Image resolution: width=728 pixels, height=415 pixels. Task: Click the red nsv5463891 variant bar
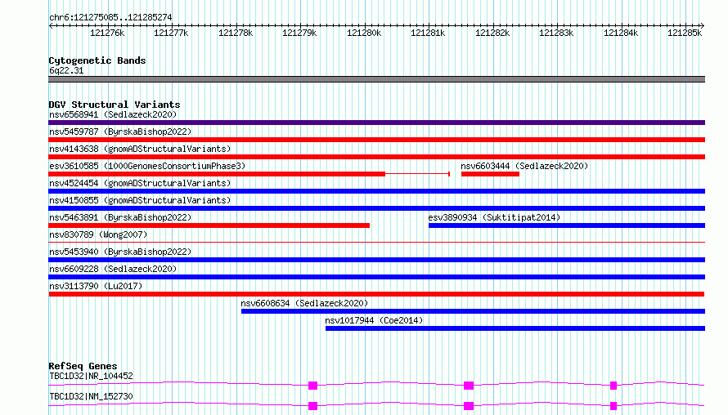[209, 225]
